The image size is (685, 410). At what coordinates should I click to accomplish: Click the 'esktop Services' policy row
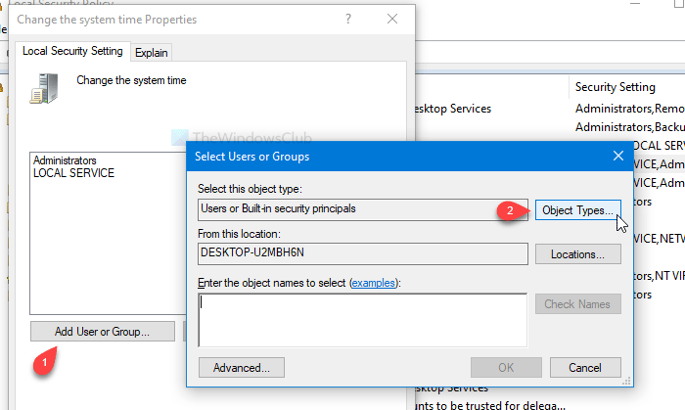click(x=453, y=109)
